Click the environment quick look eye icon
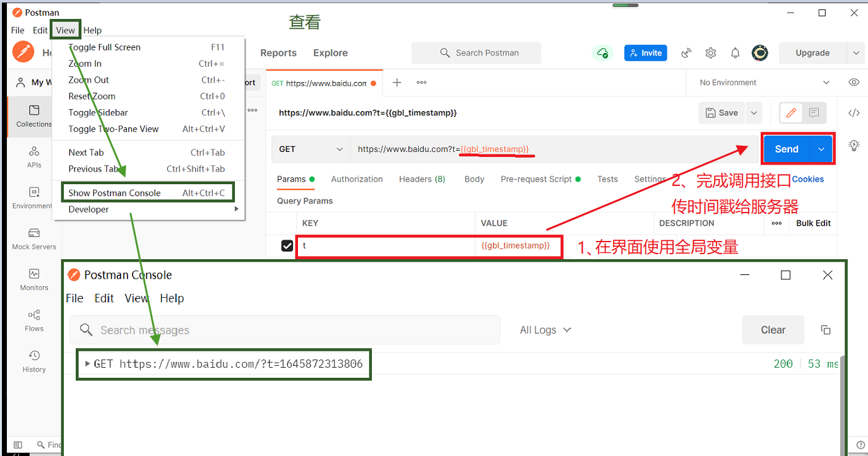868x456 pixels. [854, 83]
